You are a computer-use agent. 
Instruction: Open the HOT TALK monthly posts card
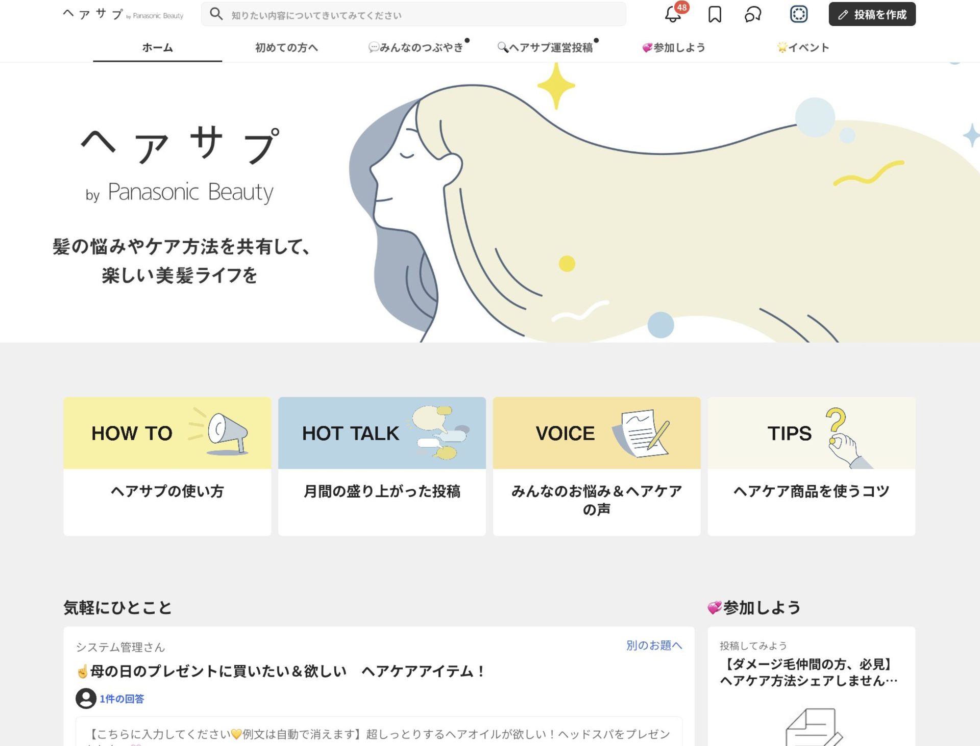click(x=382, y=466)
